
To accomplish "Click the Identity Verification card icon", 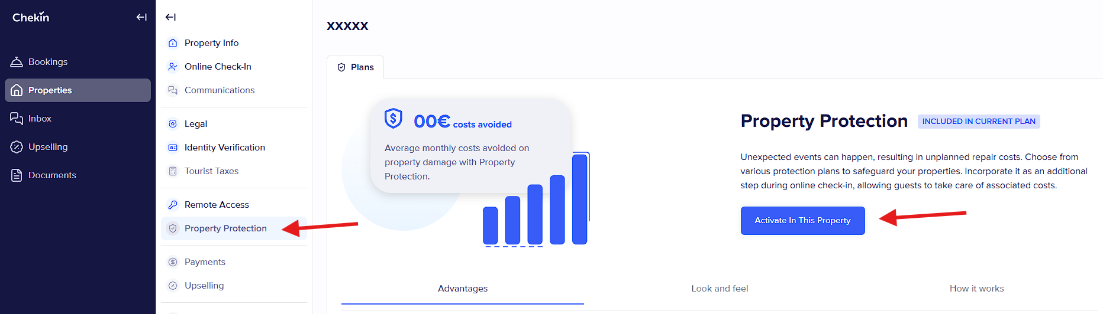I will [x=173, y=148].
